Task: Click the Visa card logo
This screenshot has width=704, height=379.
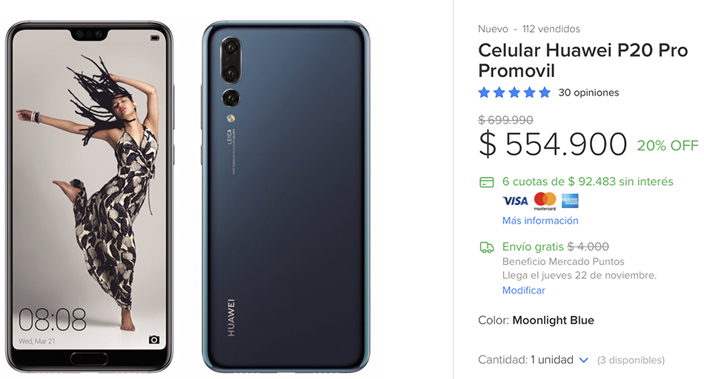Action: tap(515, 201)
